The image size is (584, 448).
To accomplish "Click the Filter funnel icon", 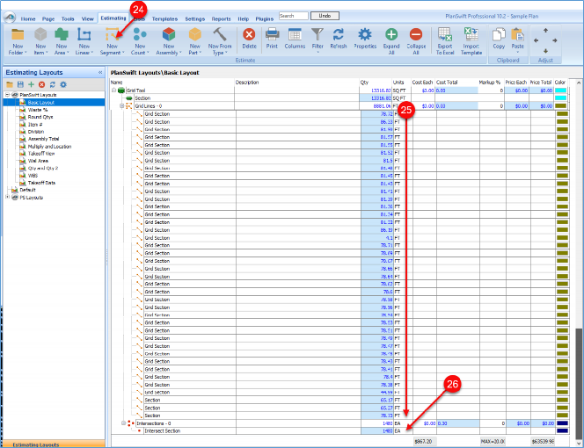I will (318, 34).
